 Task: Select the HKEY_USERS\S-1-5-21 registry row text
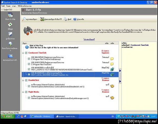(x=62, y=70)
